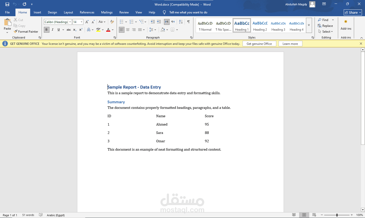Toggle Italic formatting
Image resolution: width=365 pixels, height=218 pixels.
(x=52, y=30)
